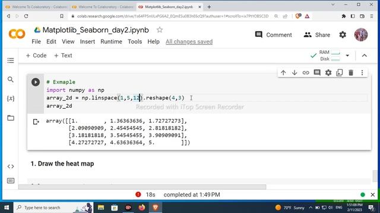Switch to second Welcome To Colaboratory tab

click(103, 7)
